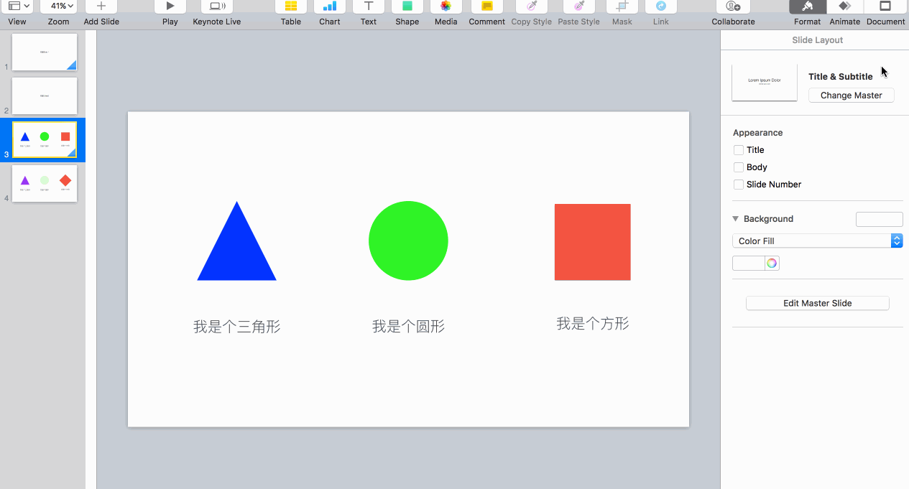Insert a Table using the toolbar icon
This screenshot has width=909, height=489.
click(291, 6)
